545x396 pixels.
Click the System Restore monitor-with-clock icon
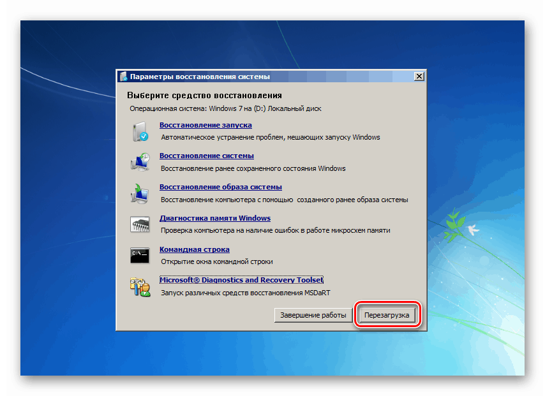(x=140, y=162)
